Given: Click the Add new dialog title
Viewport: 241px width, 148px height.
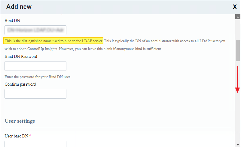Looking at the screenshot, I should [19, 7].
